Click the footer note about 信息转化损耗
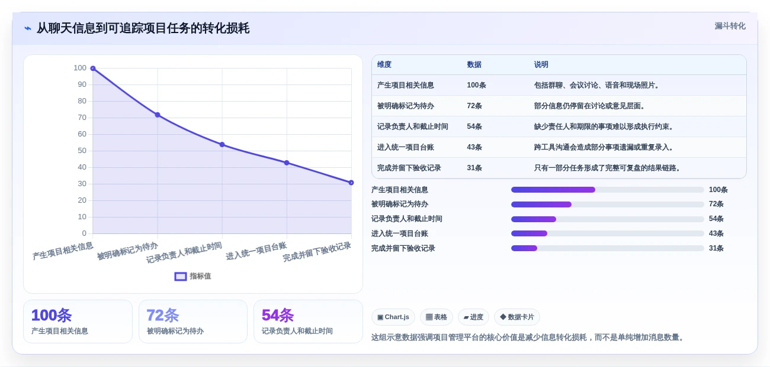Screen dimensions: 770x367 [529, 337]
